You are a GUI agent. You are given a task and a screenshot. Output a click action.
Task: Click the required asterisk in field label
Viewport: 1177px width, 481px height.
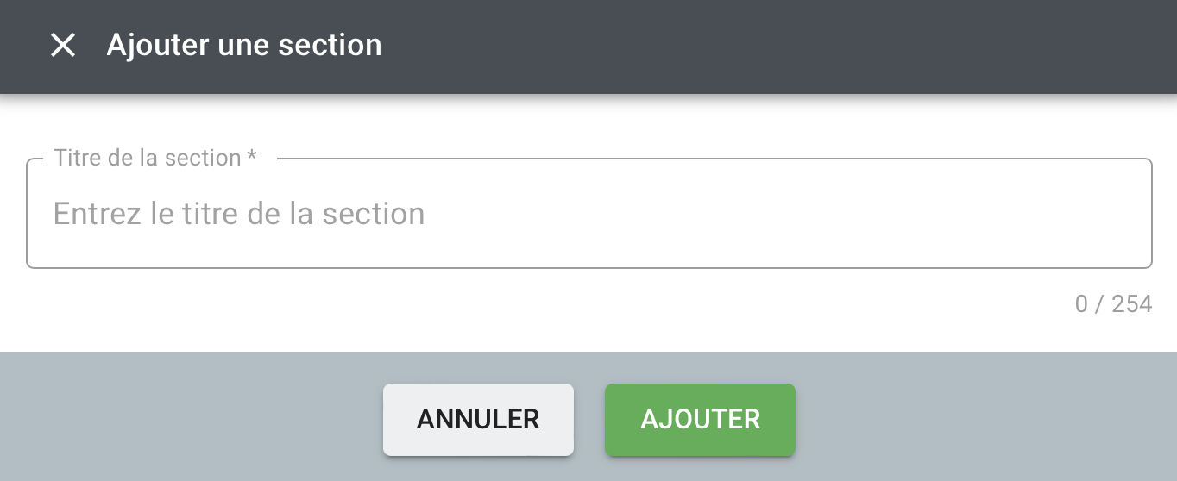click(x=252, y=156)
